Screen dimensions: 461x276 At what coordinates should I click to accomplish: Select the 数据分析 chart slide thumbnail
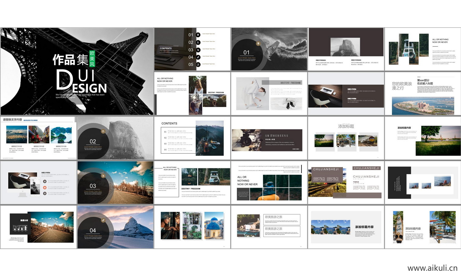38,227
